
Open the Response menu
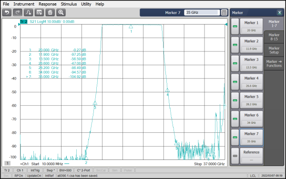[x=47, y=4]
